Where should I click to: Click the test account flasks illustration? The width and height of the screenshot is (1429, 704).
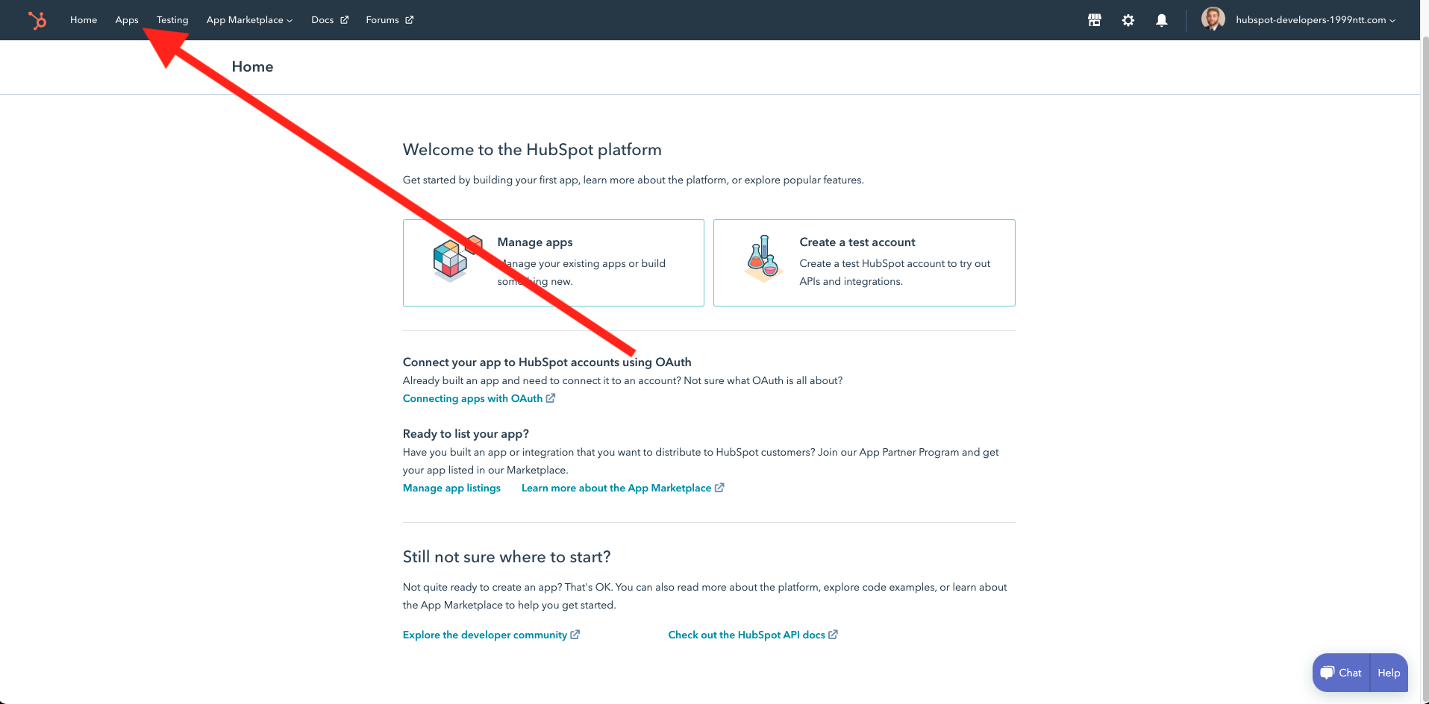point(763,259)
